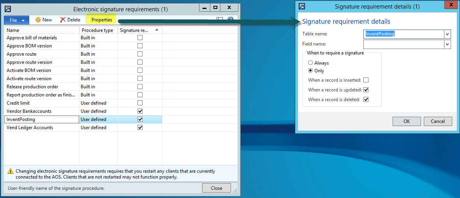
Task: Click the resize grip beside the Close button
Action: tap(235, 191)
